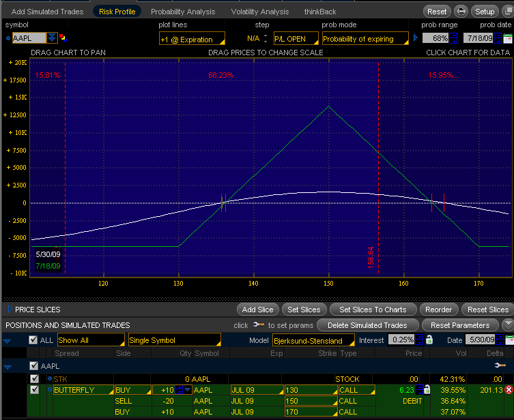The height and width of the screenshot is (420, 514).
Task: Open the prob date calendar picker
Action: [x=507, y=37]
